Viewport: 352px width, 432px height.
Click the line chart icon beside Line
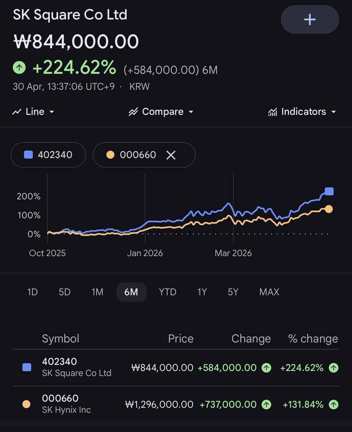pyautogui.click(x=17, y=112)
